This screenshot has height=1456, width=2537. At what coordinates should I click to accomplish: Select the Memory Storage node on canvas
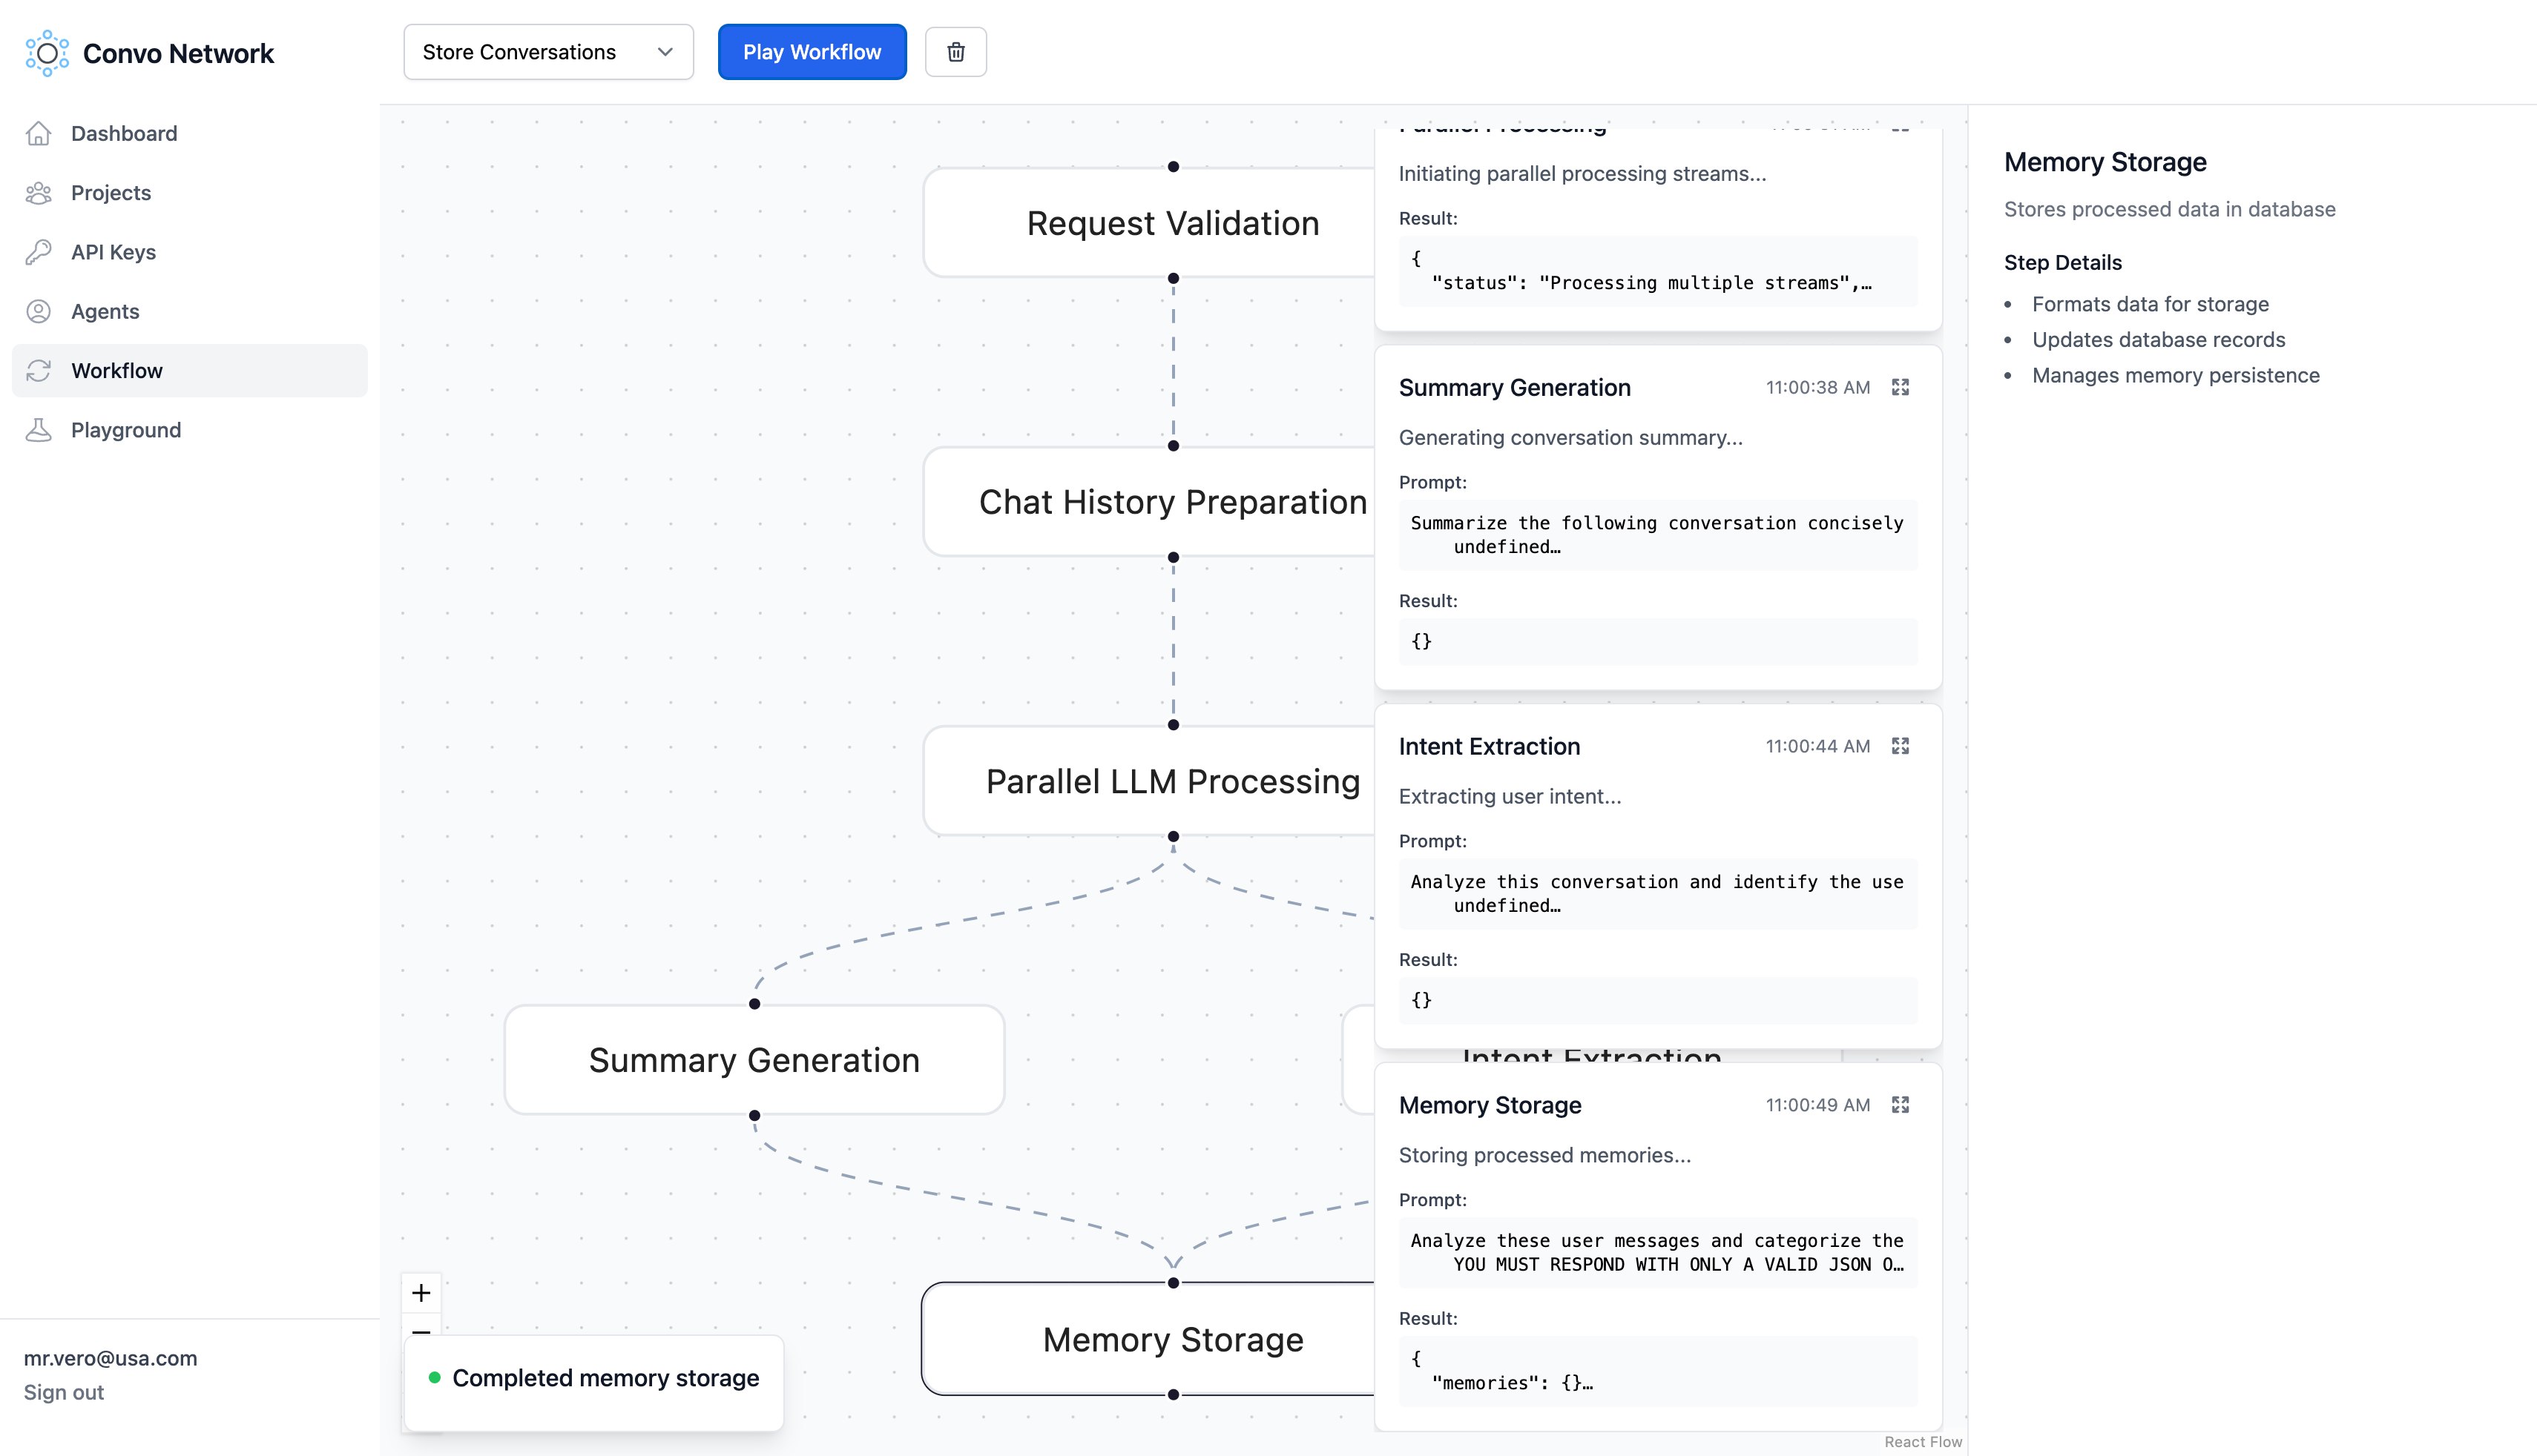coord(1148,1339)
